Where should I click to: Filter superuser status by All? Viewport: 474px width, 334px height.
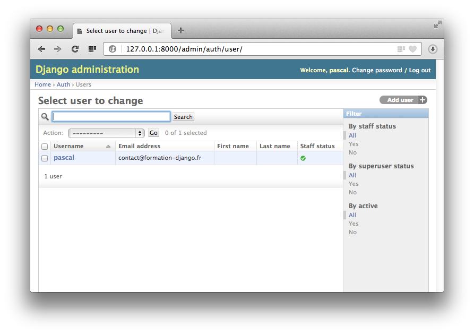pyautogui.click(x=352, y=175)
